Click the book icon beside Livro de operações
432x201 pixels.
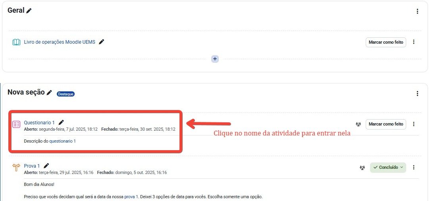pyautogui.click(x=17, y=42)
